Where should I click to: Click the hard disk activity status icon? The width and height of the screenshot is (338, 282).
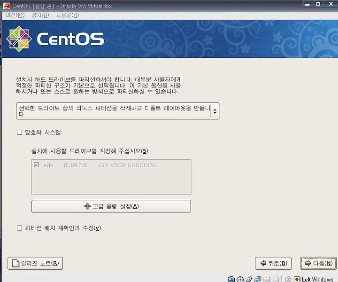coord(231,279)
